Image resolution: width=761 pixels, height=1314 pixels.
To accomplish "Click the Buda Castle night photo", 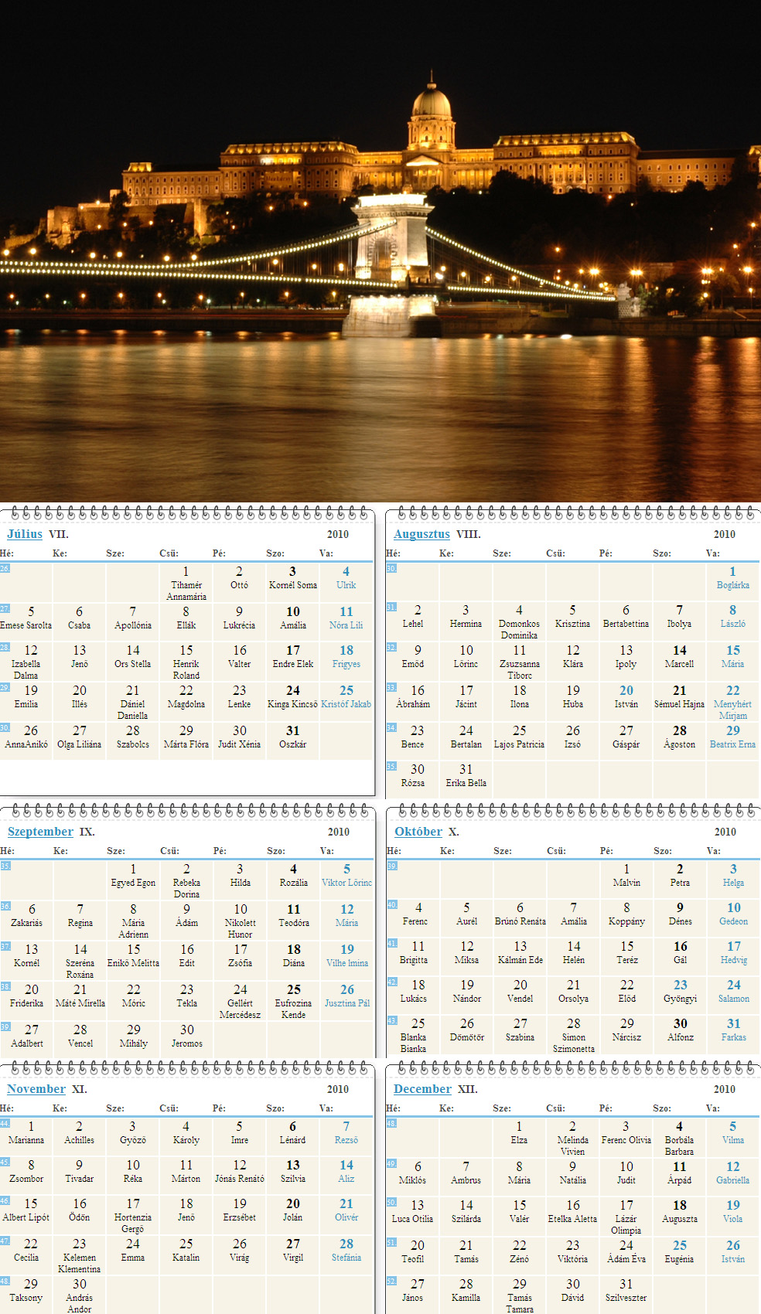I will click(x=380, y=251).
